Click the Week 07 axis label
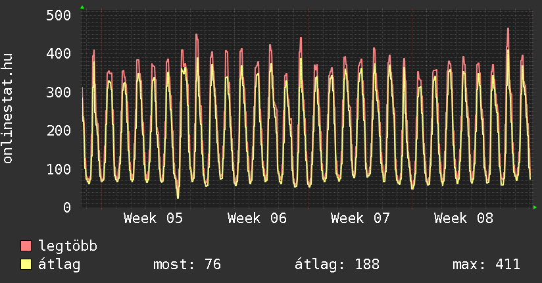The image size is (542, 283). point(360,219)
